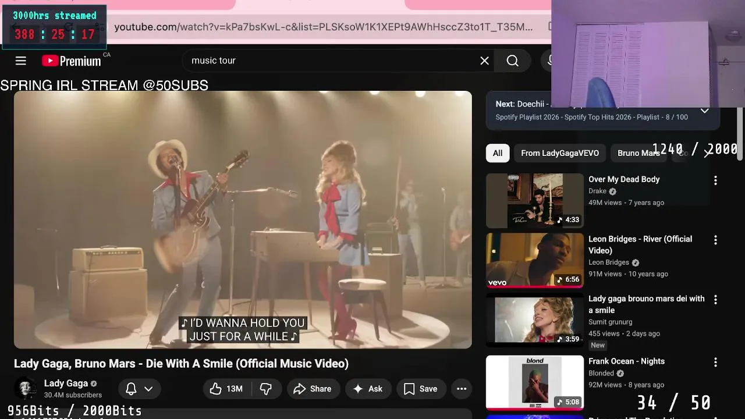This screenshot has height=419, width=745.
Task: Open options for Frank Ocean Nights
Action: 715,362
